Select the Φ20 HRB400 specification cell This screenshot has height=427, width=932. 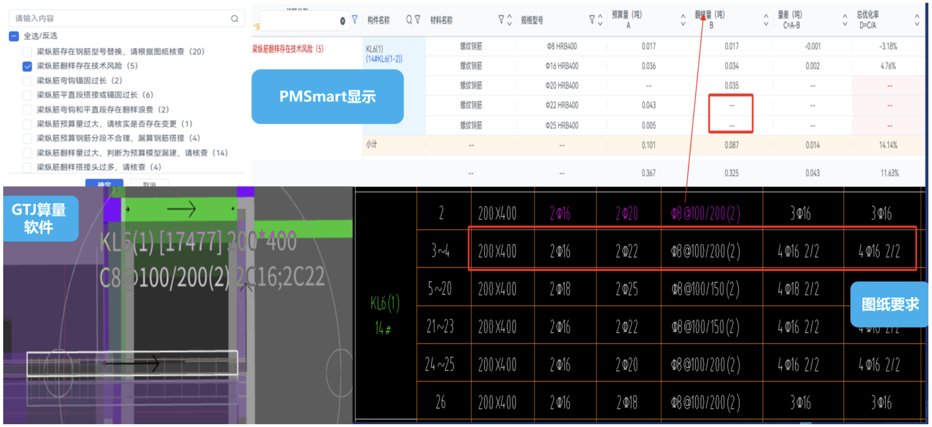tap(561, 86)
